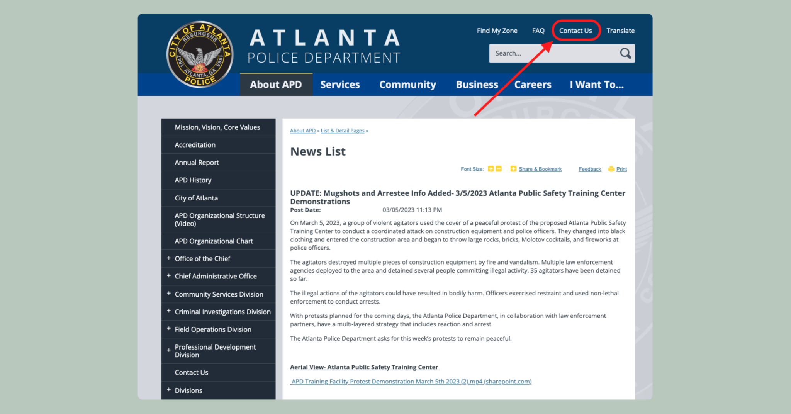Expand the Office of the Chief section

[x=169, y=258]
